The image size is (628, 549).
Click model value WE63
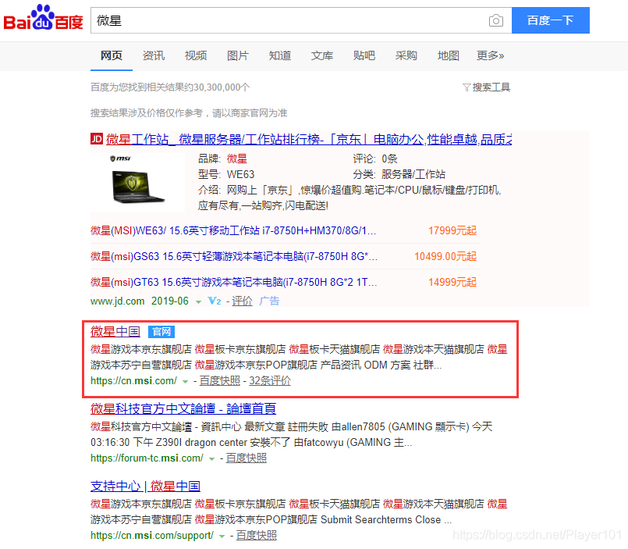click(241, 174)
